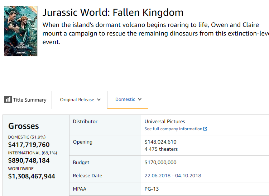Click the Distributor row label
This screenshot has height=196, width=269.
coord(85,121)
